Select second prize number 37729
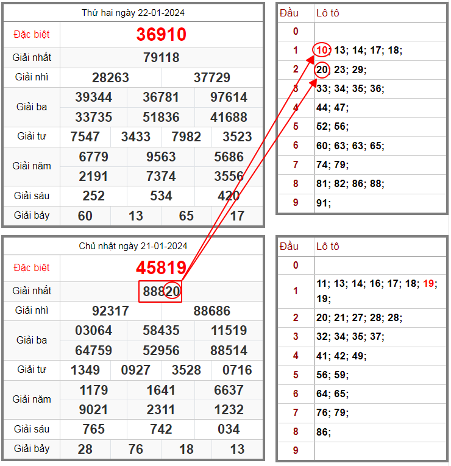This screenshot has width=451, height=466. 211,77
